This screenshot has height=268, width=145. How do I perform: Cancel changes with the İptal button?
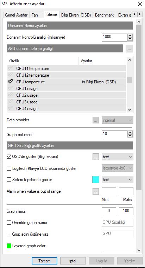[x=73, y=261]
